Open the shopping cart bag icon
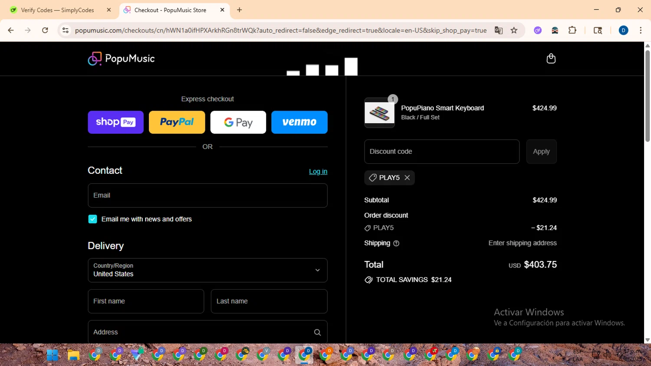The height and width of the screenshot is (366, 651). coord(551,59)
